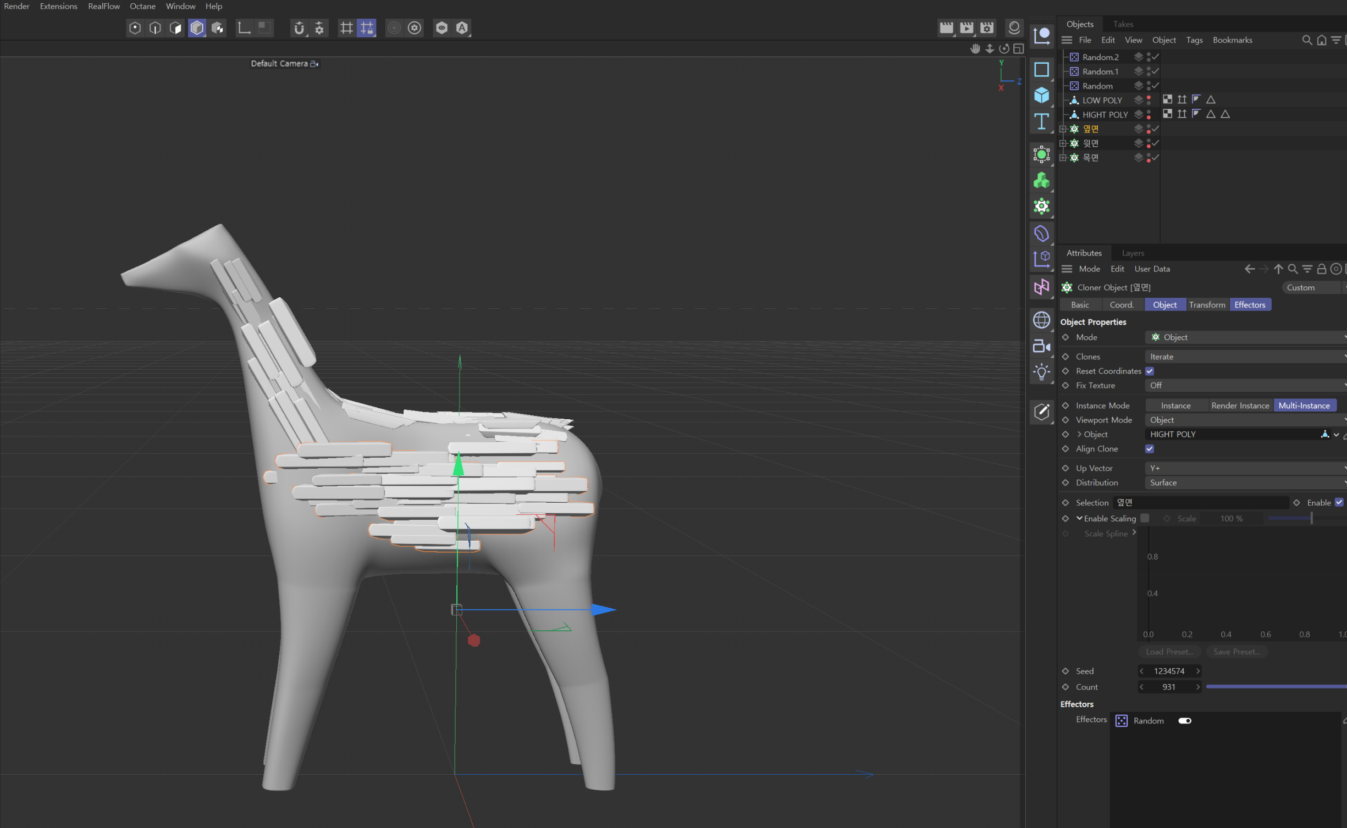
Task: Click the green Volume builder icon
Action: tap(1041, 181)
